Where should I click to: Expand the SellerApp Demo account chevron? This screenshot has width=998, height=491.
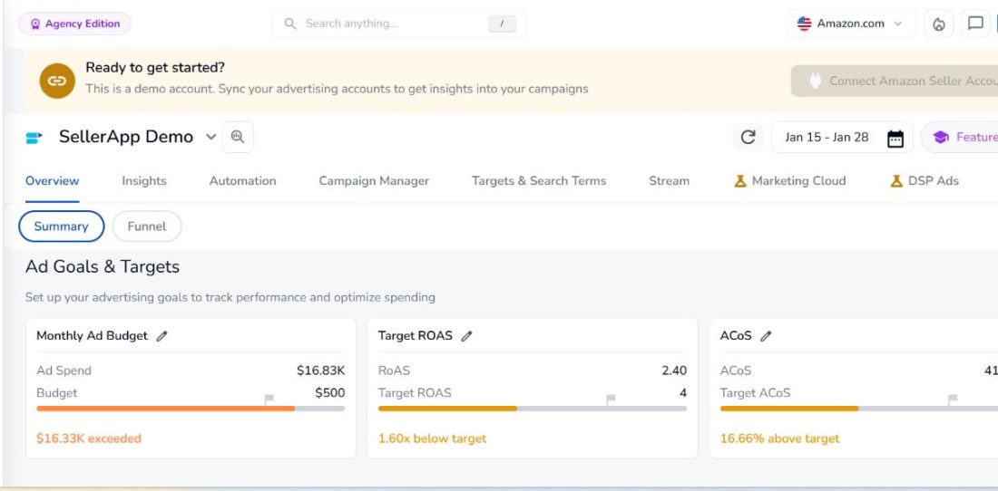coord(210,137)
